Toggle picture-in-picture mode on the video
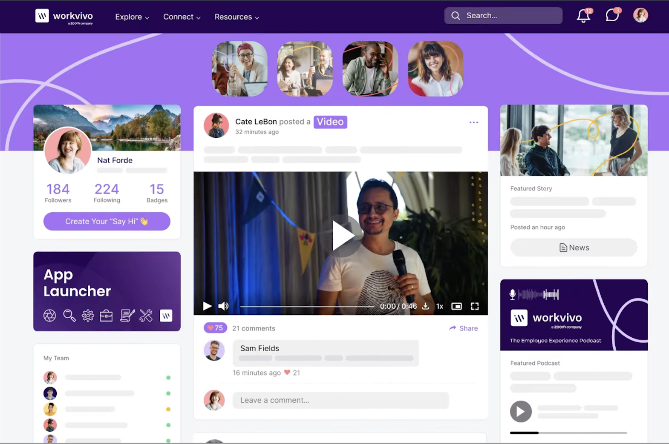The width and height of the screenshot is (669, 444). pos(456,306)
